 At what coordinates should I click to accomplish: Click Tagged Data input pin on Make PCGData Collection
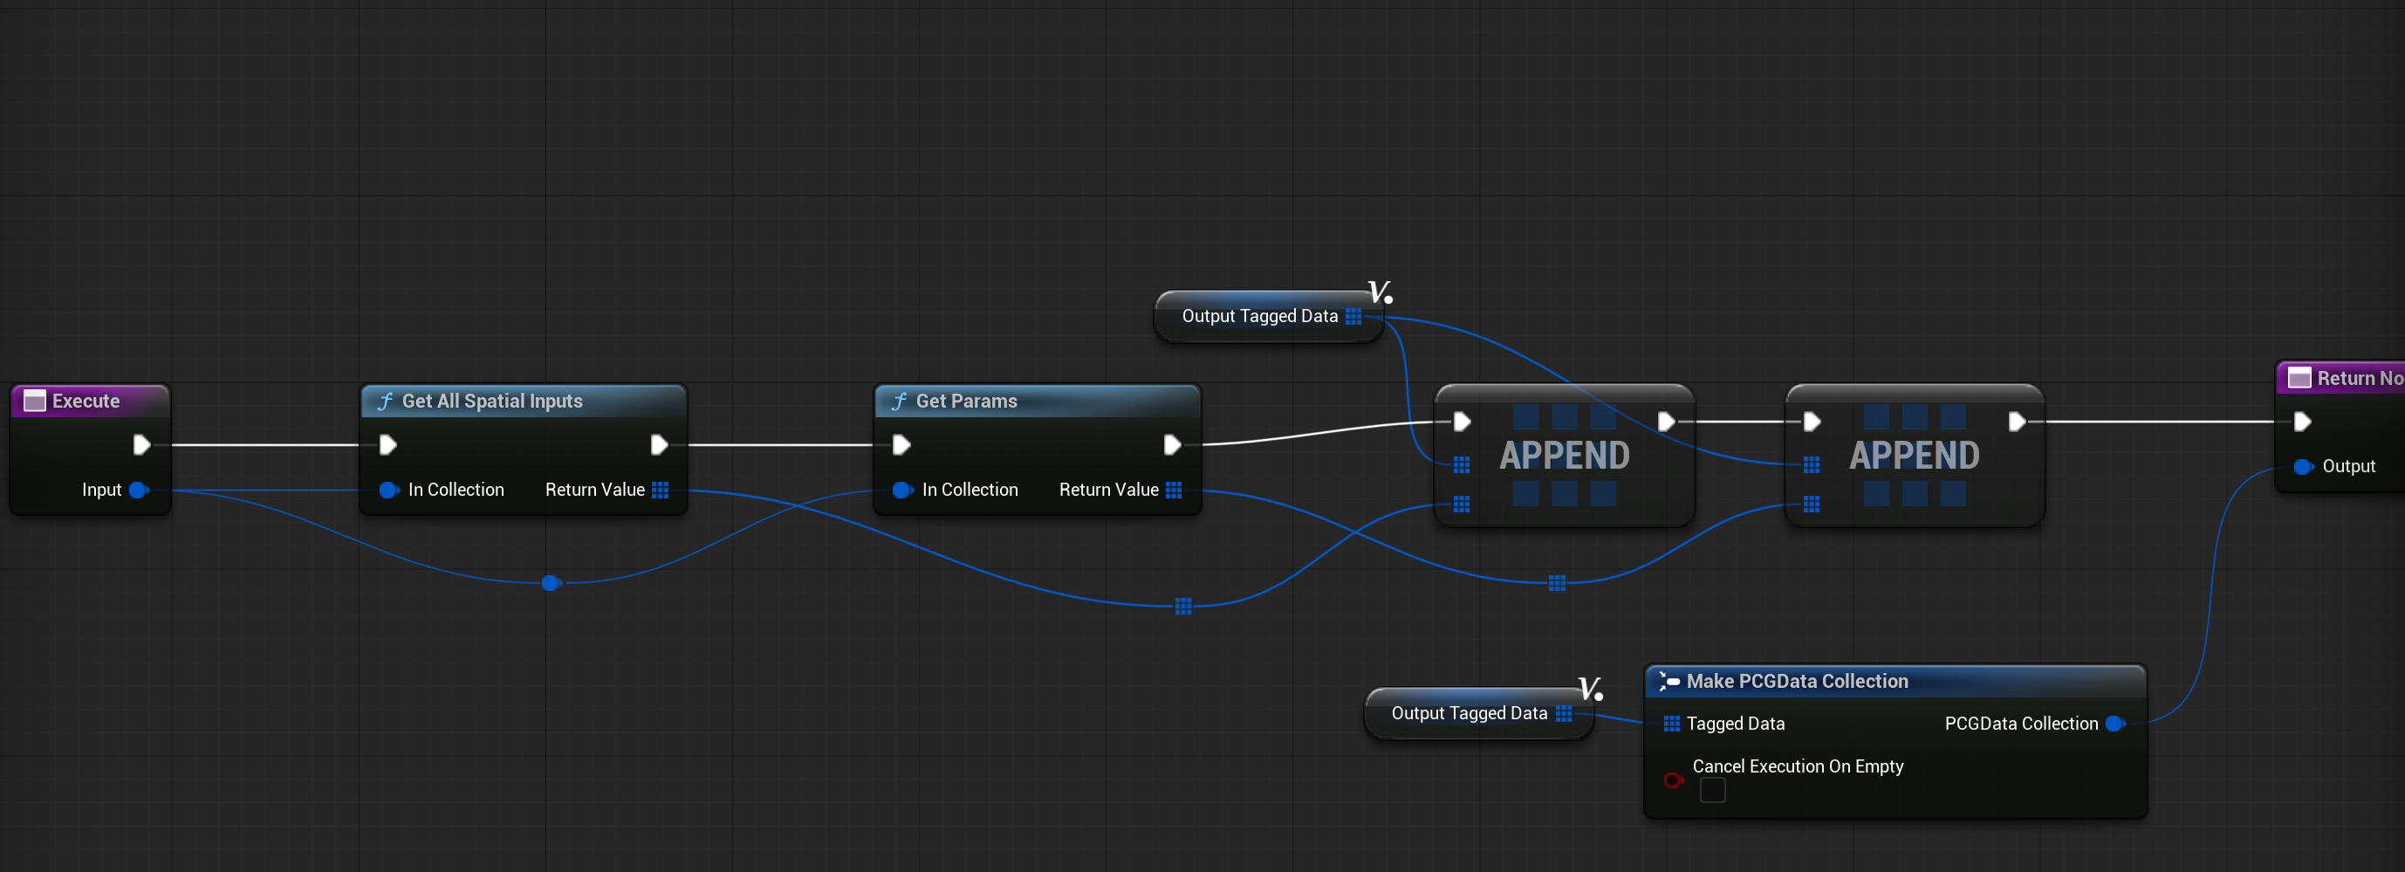[1671, 724]
